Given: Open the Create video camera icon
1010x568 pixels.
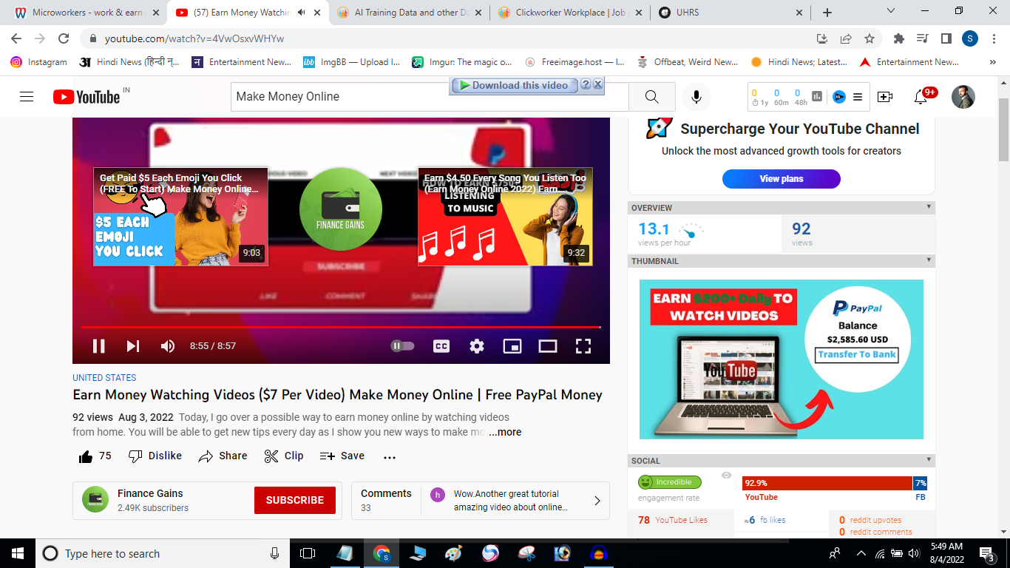Looking at the screenshot, I should pyautogui.click(x=885, y=97).
